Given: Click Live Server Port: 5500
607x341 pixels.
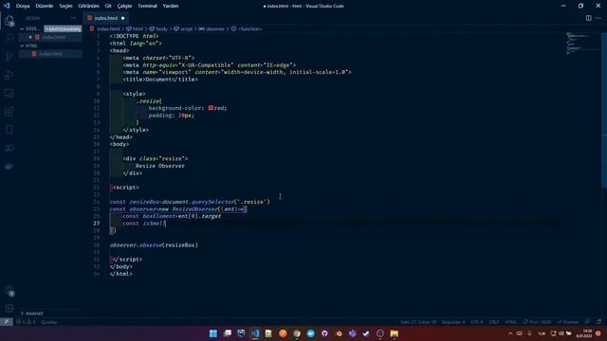Looking at the screenshot, I should pos(538,322).
